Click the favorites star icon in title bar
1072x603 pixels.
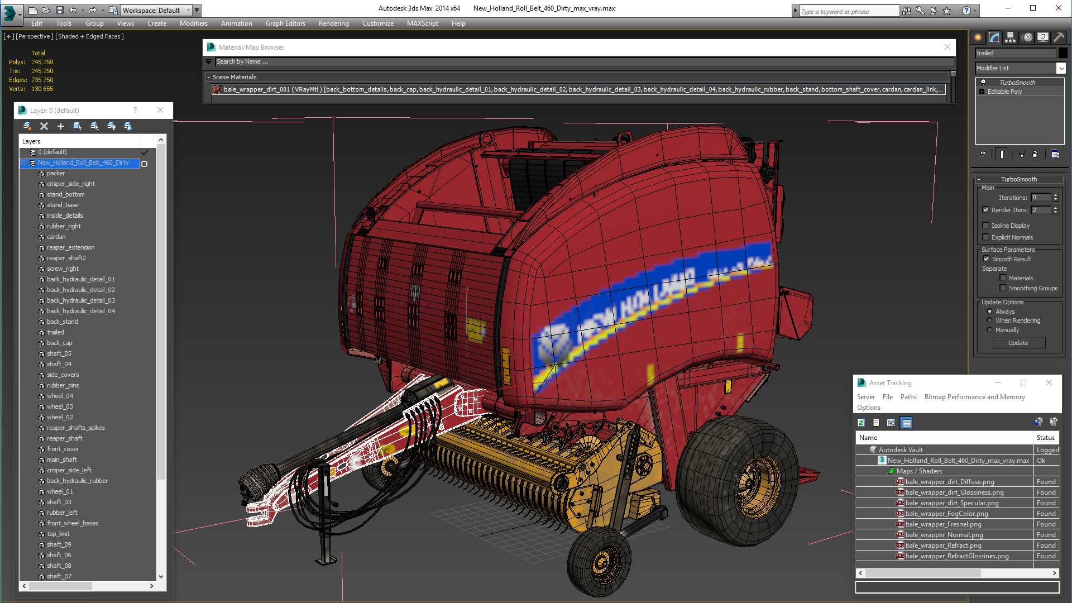[946, 11]
